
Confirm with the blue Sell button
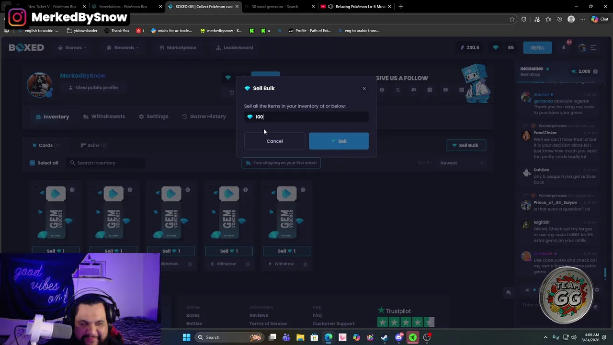tap(339, 141)
